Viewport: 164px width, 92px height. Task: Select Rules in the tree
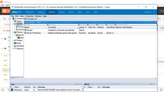coord(19,43)
